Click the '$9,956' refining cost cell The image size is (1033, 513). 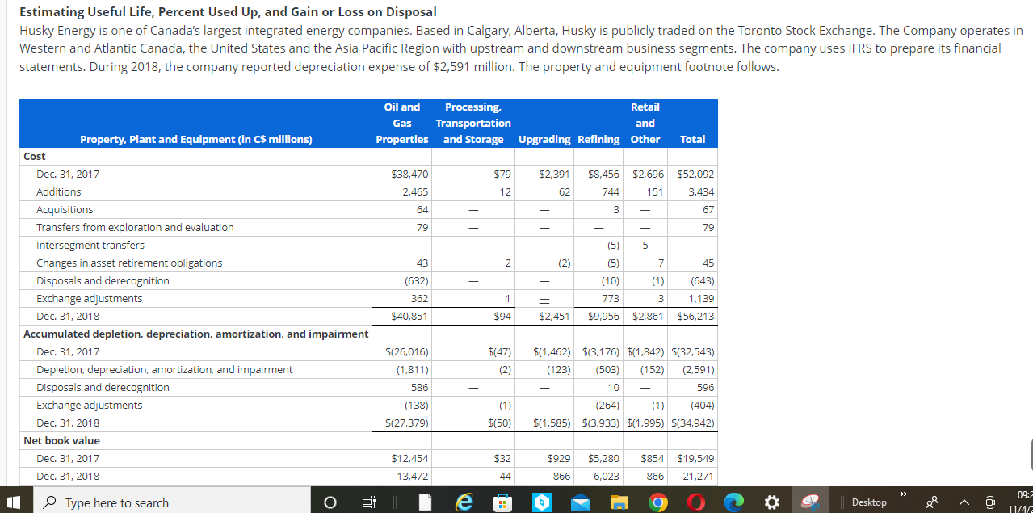[603, 316]
